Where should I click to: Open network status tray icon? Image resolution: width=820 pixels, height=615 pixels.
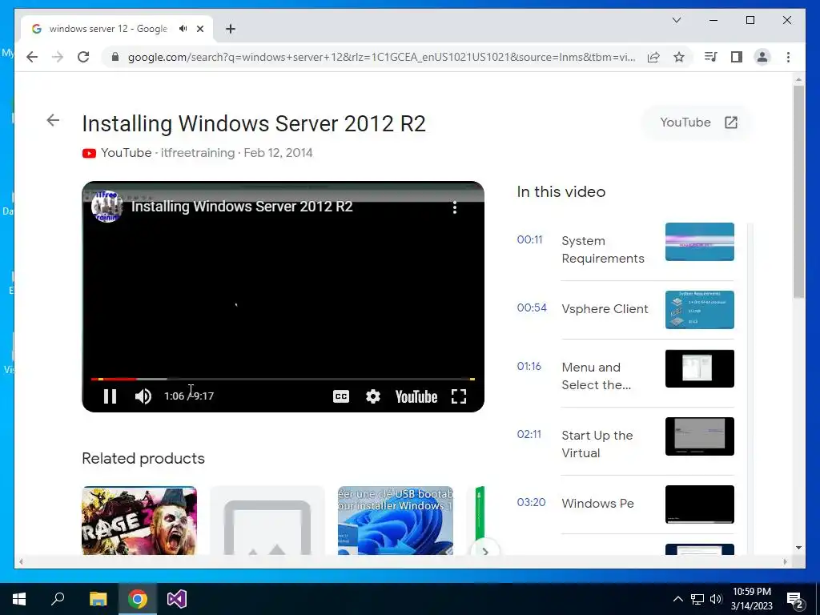tap(697, 599)
